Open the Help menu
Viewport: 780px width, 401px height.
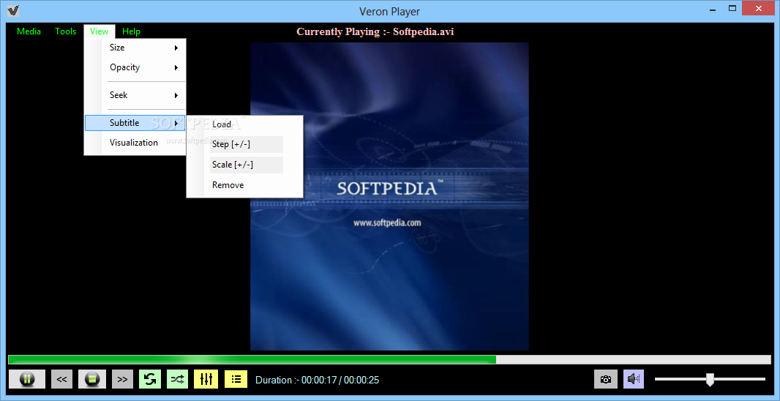[x=131, y=31]
